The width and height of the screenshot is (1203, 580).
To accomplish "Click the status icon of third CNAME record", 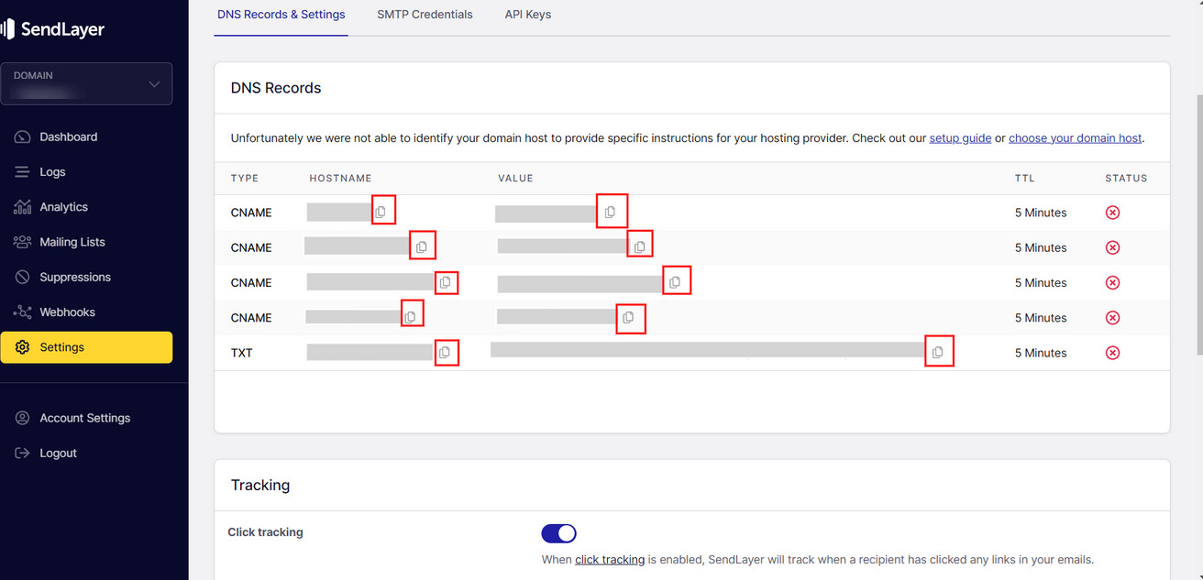I will 1112,282.
